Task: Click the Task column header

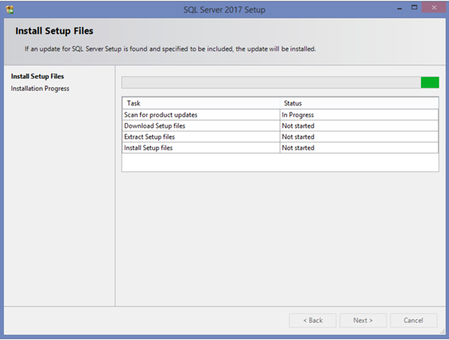Action: tap(201, 103)
